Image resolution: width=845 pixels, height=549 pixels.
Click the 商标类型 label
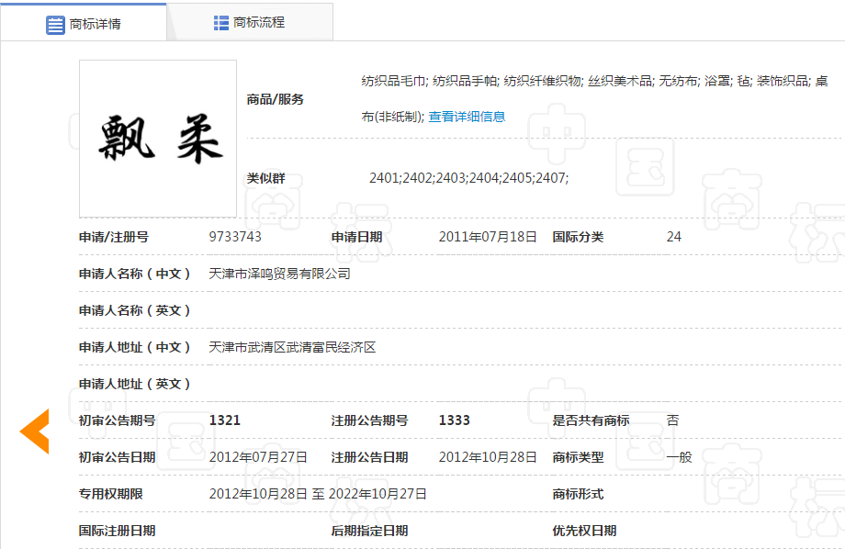(x=578, y=457)
